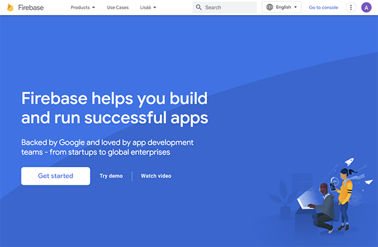Click the Watch video link
This screenshot has width=378, height=247.
(156, 176)
